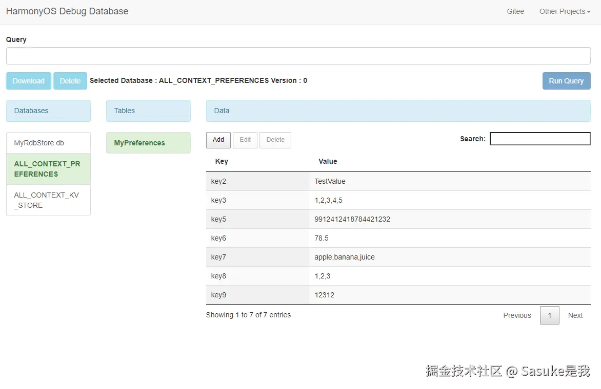Select the key9 cell
Viewport: 601px width, 389px height.
pos(257,295)
